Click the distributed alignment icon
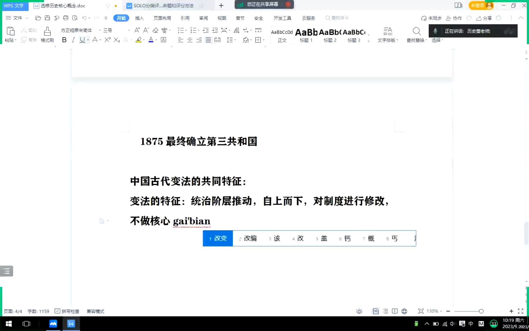This screenshot has height=331, width=529. 218,40
